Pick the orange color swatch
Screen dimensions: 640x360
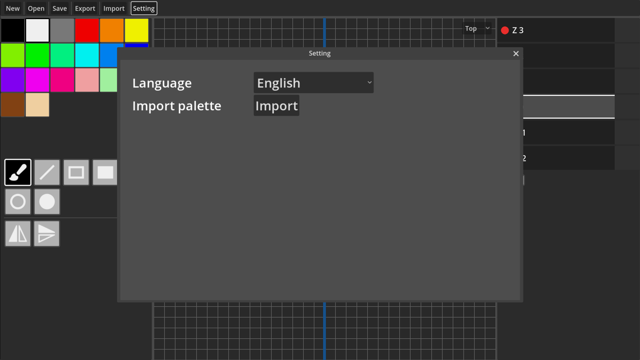(x=112, y=30)
